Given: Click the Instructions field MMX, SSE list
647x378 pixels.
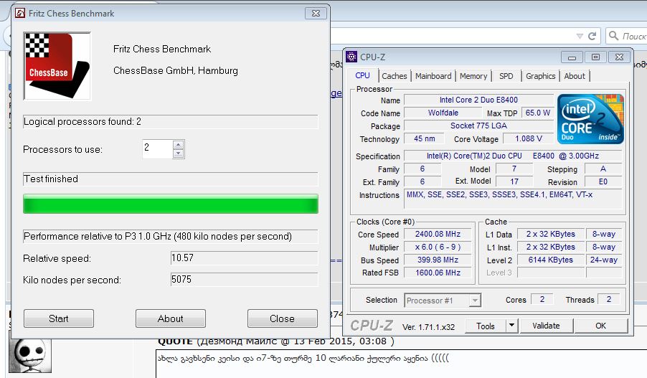Looking at the screenshot, I should [x=512, y=199].
